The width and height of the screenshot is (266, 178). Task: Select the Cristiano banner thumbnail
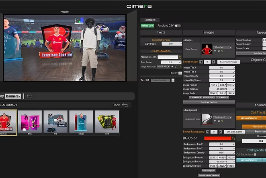click(x=8, y=122)
